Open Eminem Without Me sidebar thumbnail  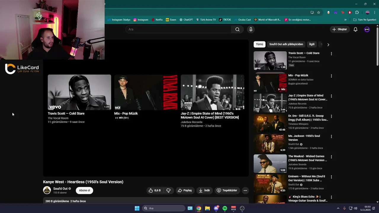[270, 184]
